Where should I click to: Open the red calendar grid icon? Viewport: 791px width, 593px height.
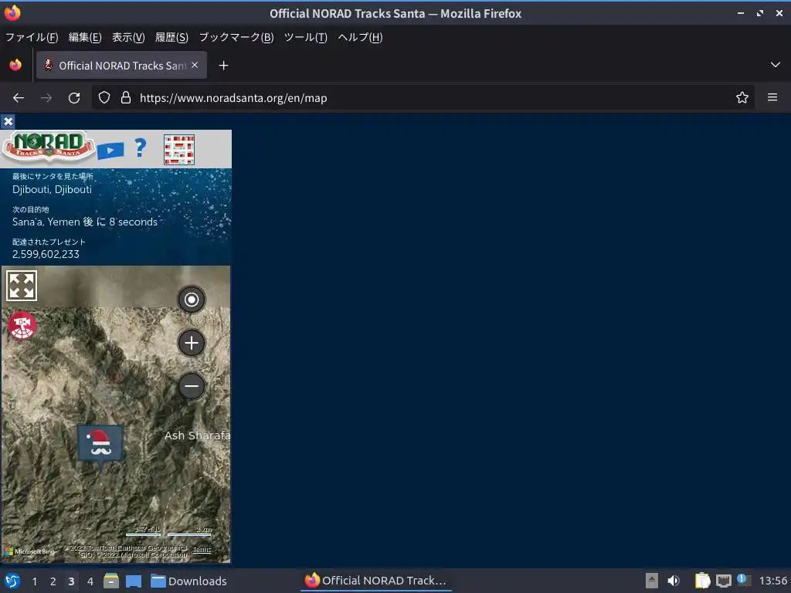pyautogui.click(x=179, y=150)
